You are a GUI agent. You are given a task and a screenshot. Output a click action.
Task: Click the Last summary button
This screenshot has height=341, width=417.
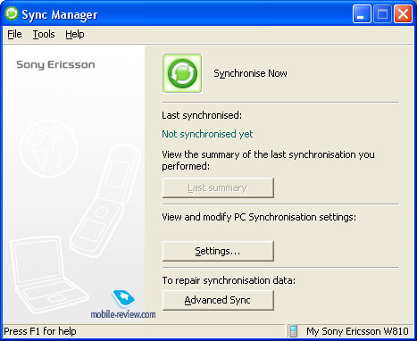(218, 187)
